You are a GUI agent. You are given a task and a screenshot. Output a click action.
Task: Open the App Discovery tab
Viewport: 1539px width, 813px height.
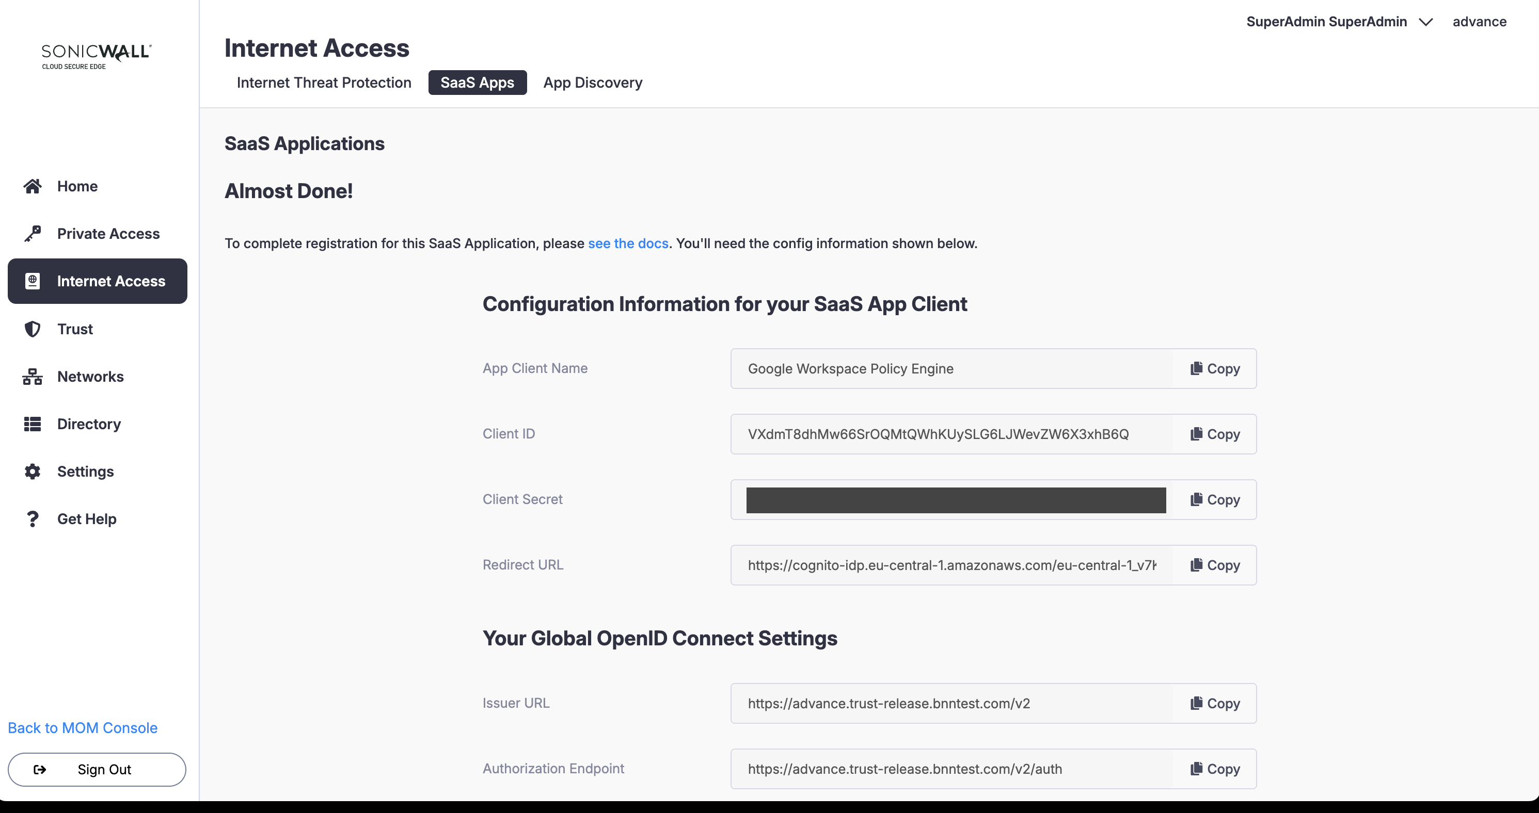tap(593, 83)
